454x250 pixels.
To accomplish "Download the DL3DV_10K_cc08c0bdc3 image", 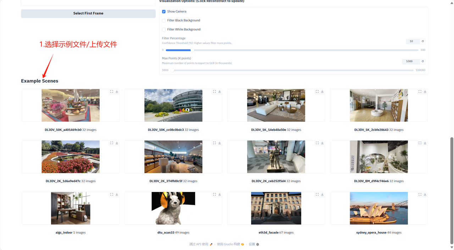I will tap(220, 91).
